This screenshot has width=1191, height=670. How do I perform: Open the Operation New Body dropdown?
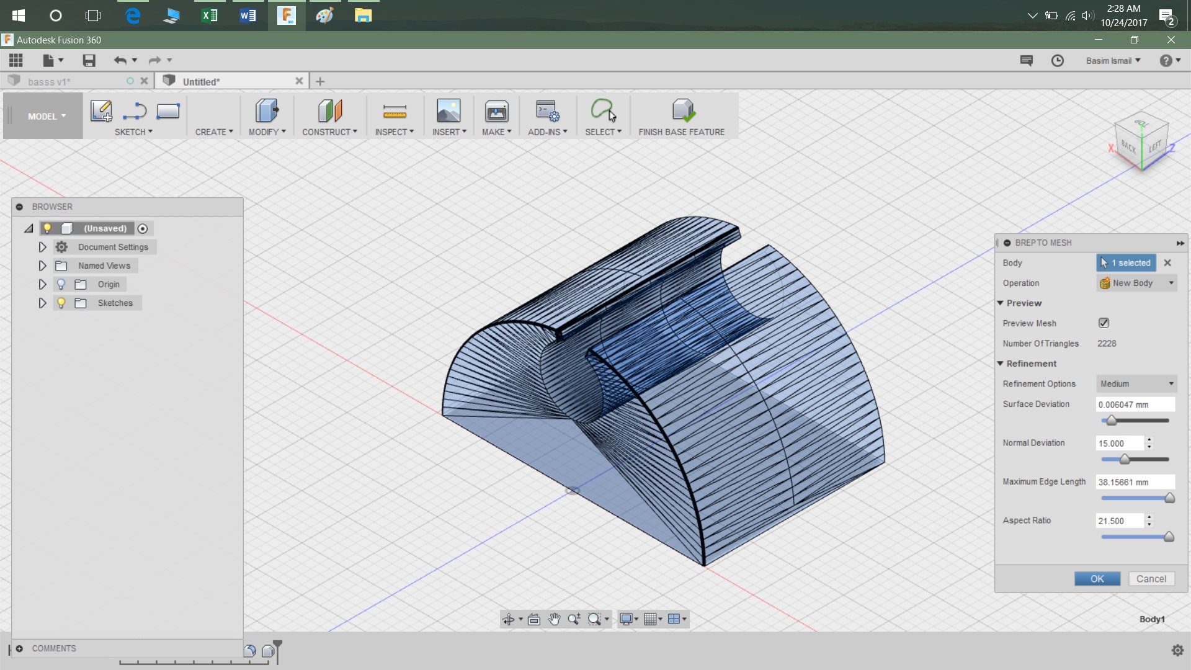1136,283
